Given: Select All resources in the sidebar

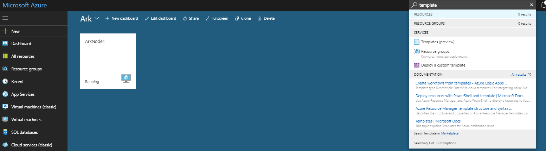Looking at the screenshot, I should click(33, 56).
